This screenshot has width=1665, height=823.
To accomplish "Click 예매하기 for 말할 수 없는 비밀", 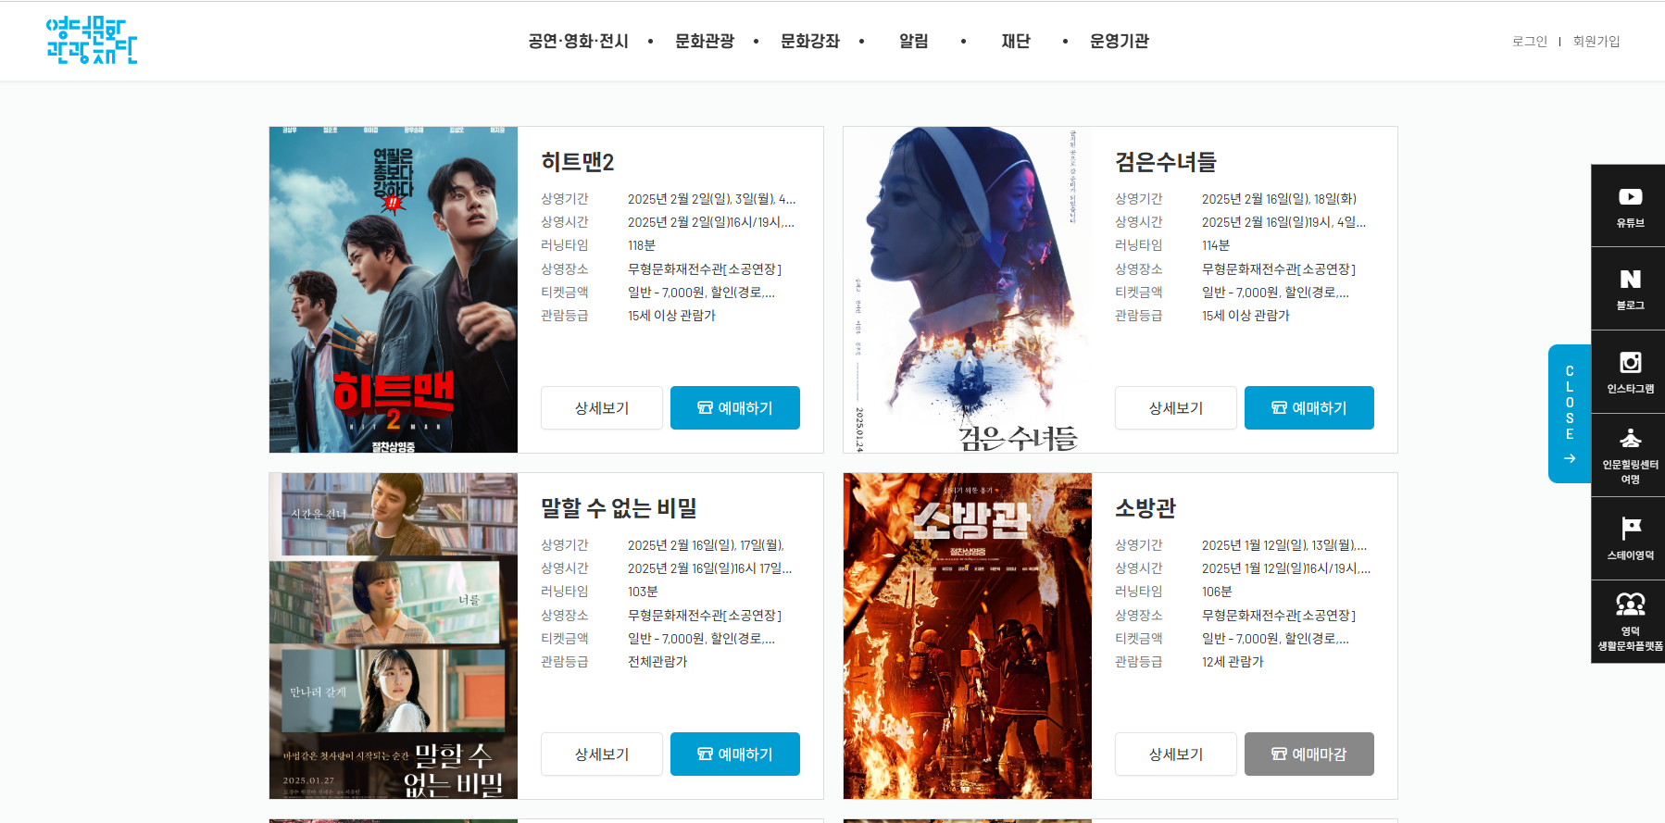I will click(x=734, y=754).
